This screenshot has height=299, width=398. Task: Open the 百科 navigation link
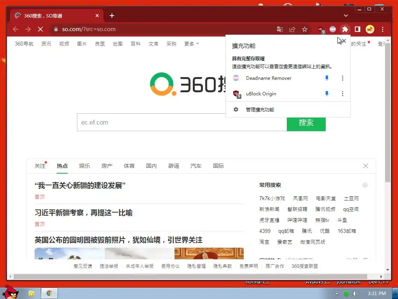[136, 44]
